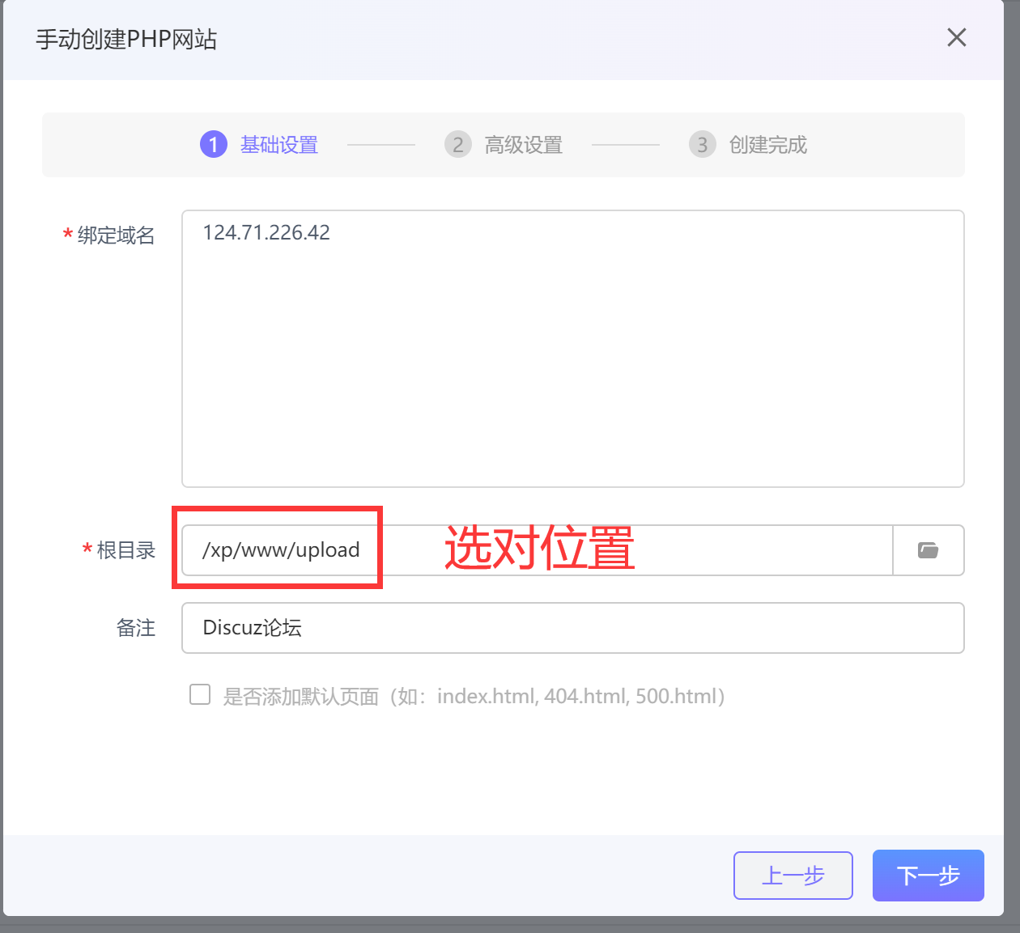Click the default page checkbox description text

474,696
